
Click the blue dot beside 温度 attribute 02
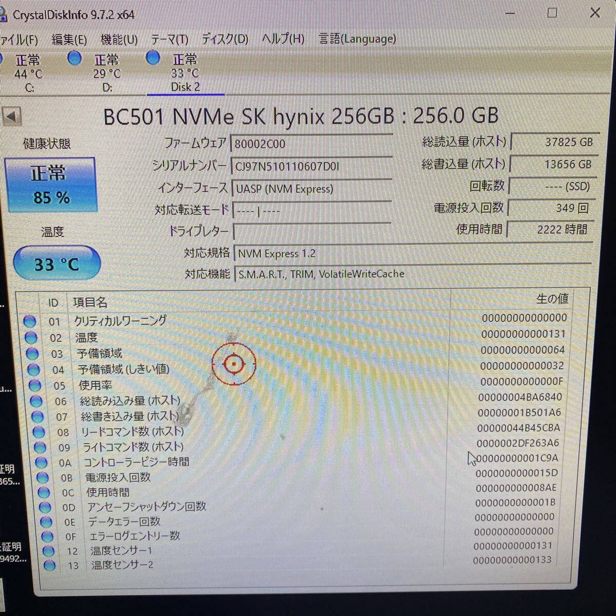tap(31, 337)
